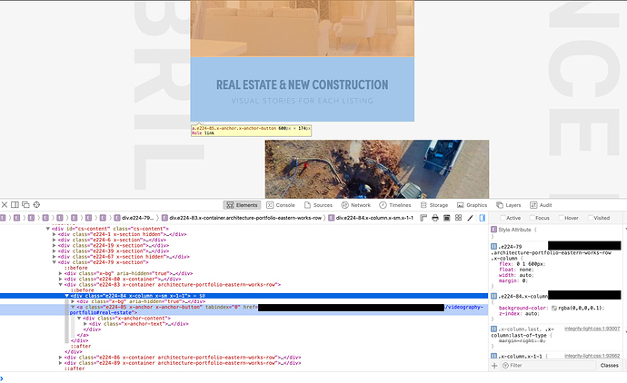Viewport: 627px width, 383px height.
Task: Click the Console tab icon
Action: point(270,205)
